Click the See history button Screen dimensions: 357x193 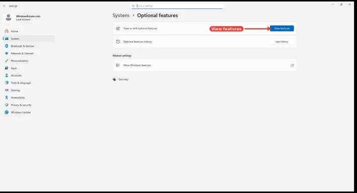[282, 42]
